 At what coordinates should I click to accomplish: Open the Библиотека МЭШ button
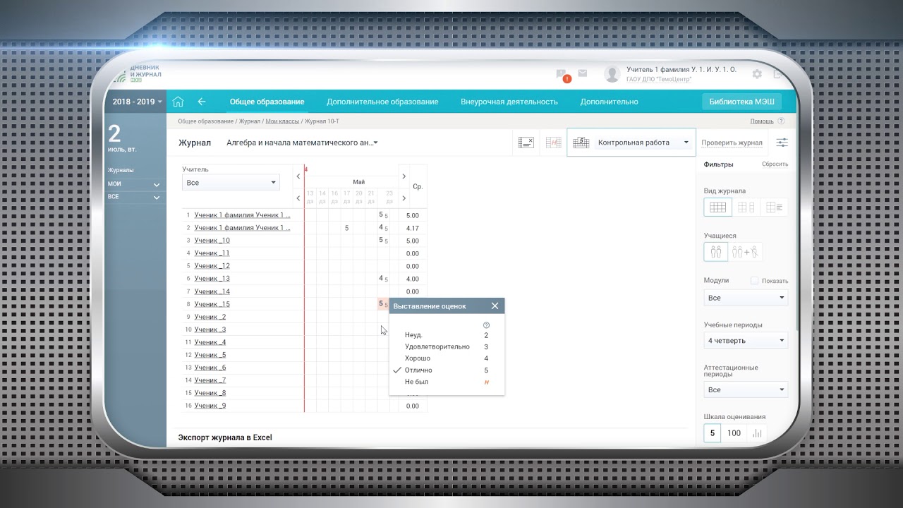[x=741, y=102]
